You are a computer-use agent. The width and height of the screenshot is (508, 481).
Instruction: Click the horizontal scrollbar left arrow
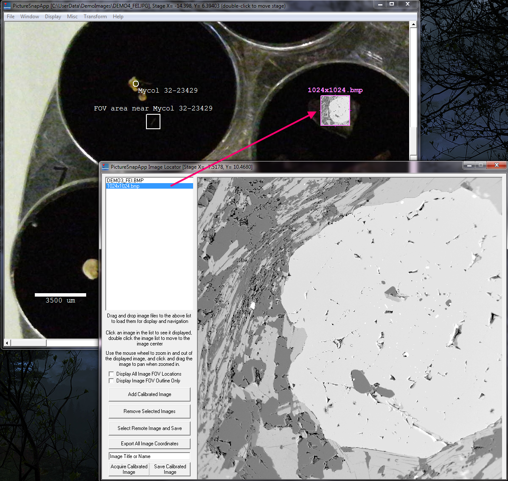pyautogui.click(x=7, y=342)
